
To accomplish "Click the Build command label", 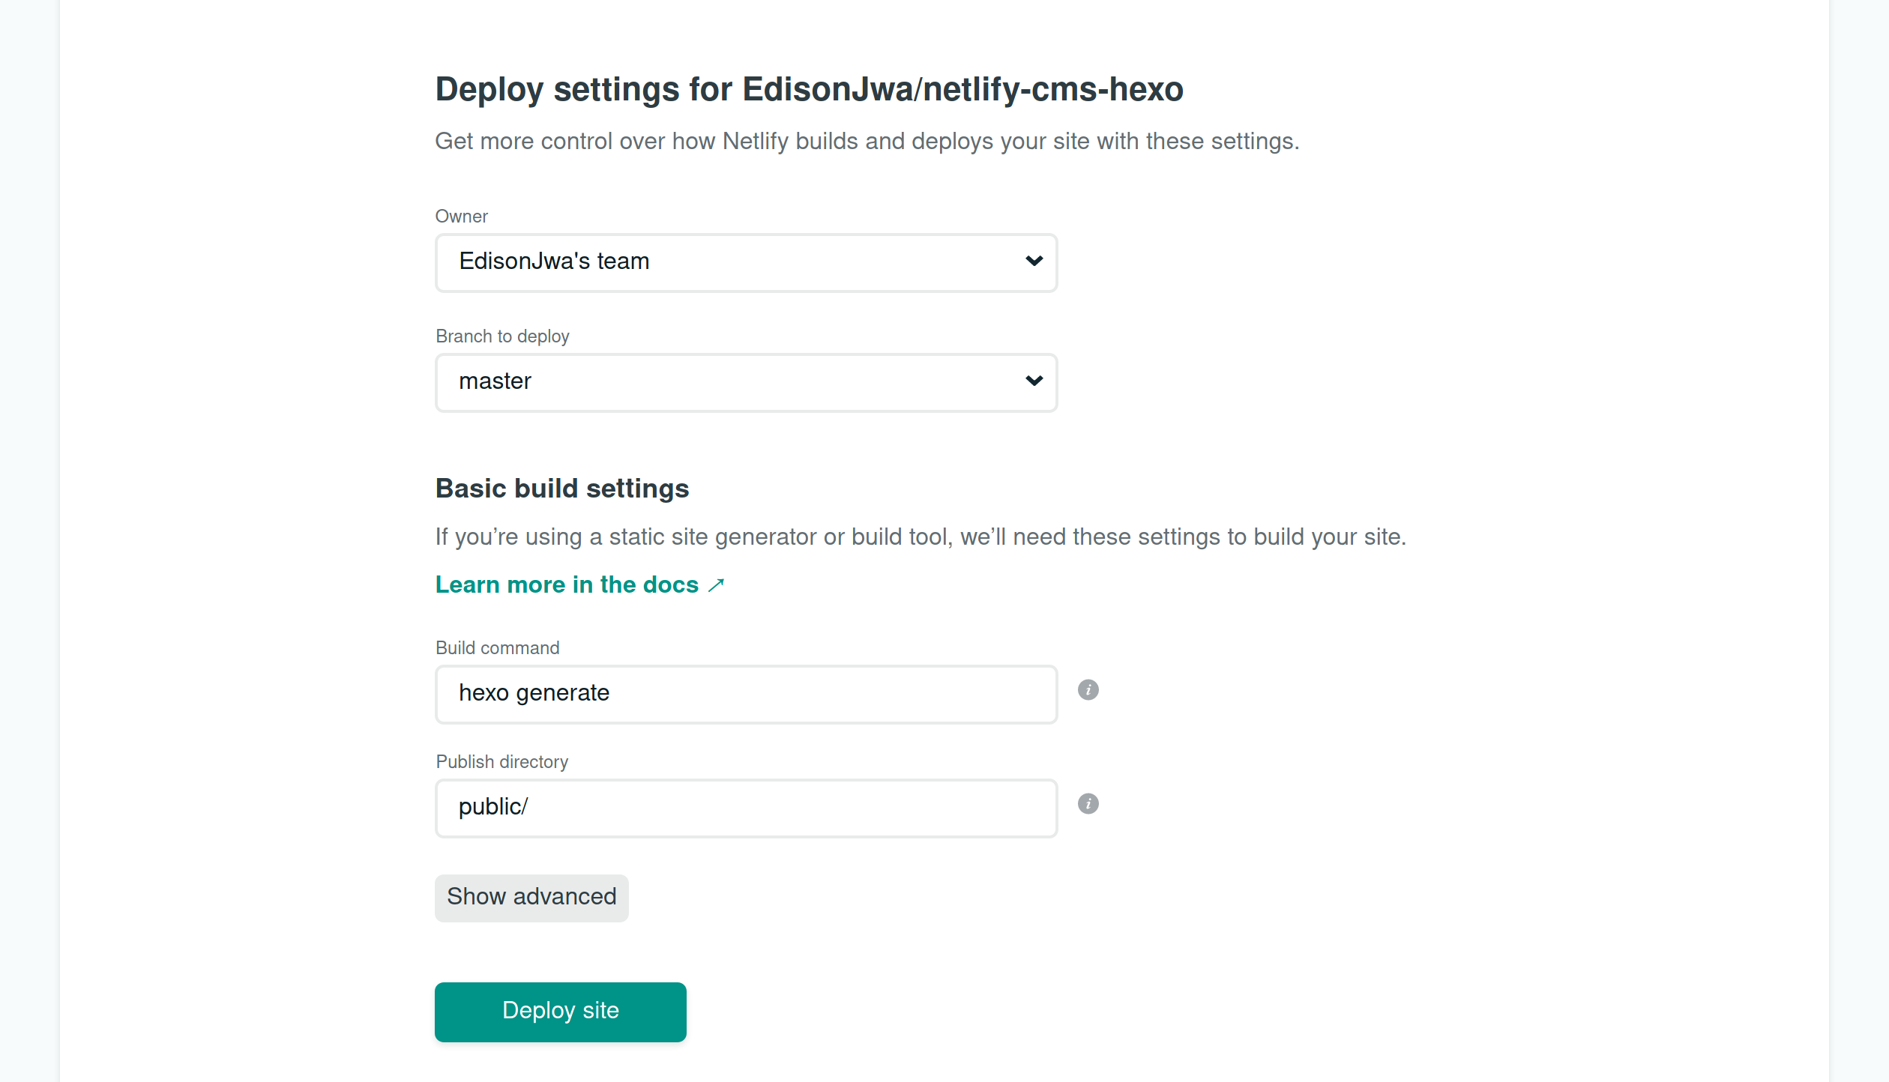I will [x=497, y=648].
